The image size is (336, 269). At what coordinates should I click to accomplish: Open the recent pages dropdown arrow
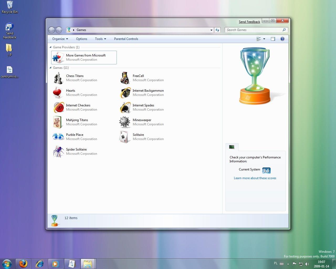click(x=64, y=30)
